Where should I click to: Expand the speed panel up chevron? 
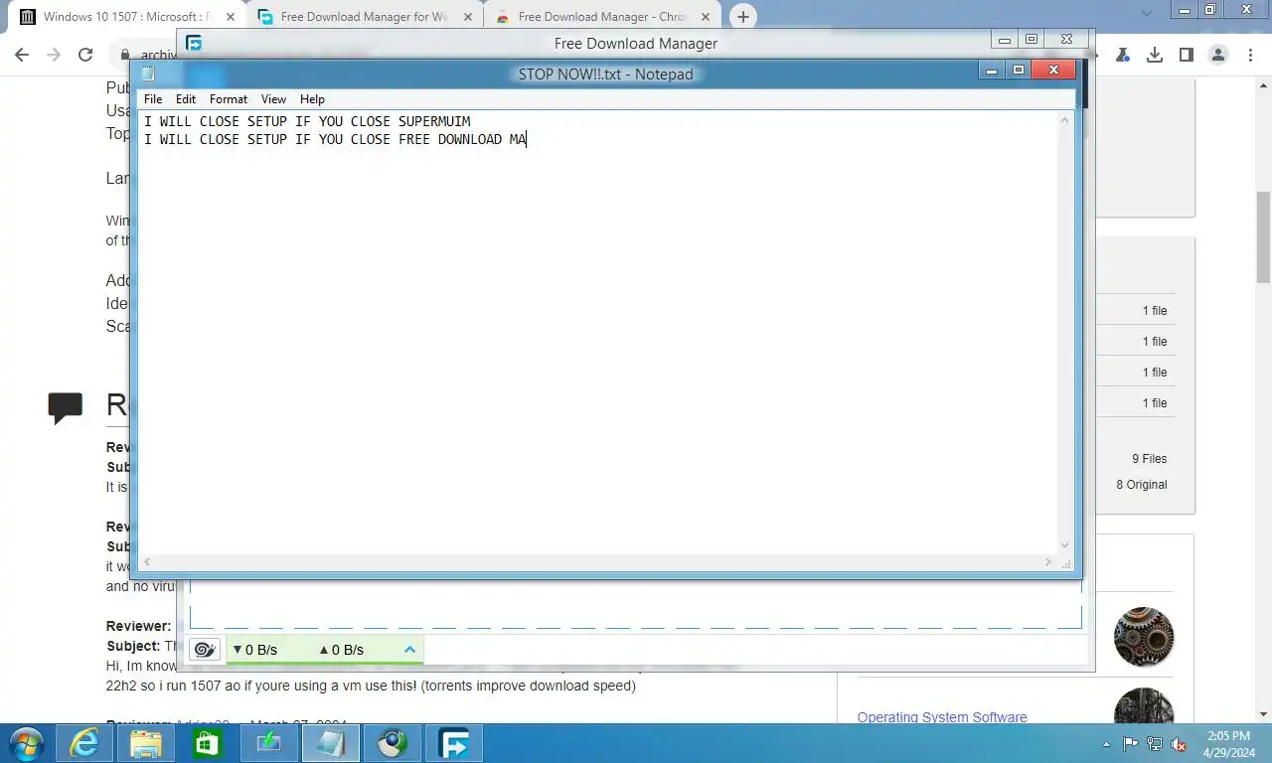pyautogui.click(x=409, y=650)
